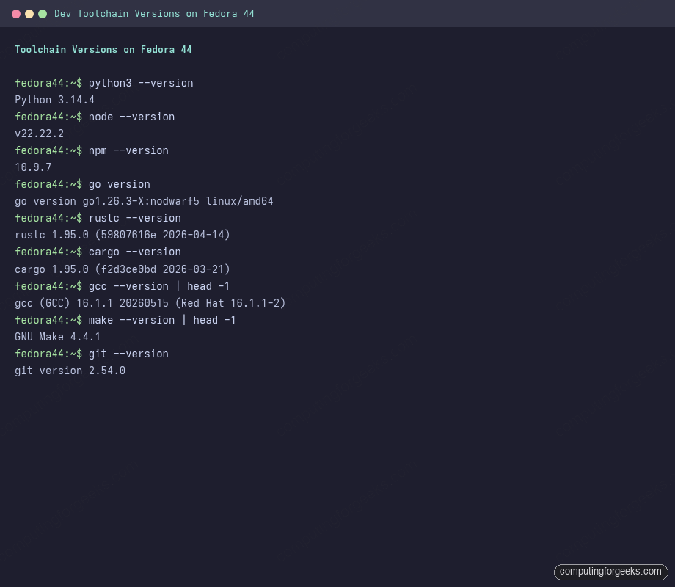
Task: Select the 'gcc (GCC) 16.1.1 20260515' output
Action: 92,303
